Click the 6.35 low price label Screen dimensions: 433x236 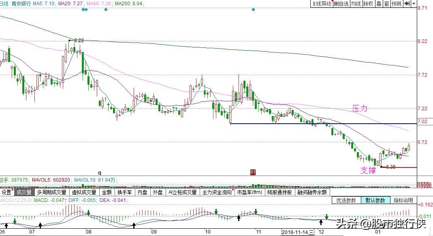(x=390, y=167)
